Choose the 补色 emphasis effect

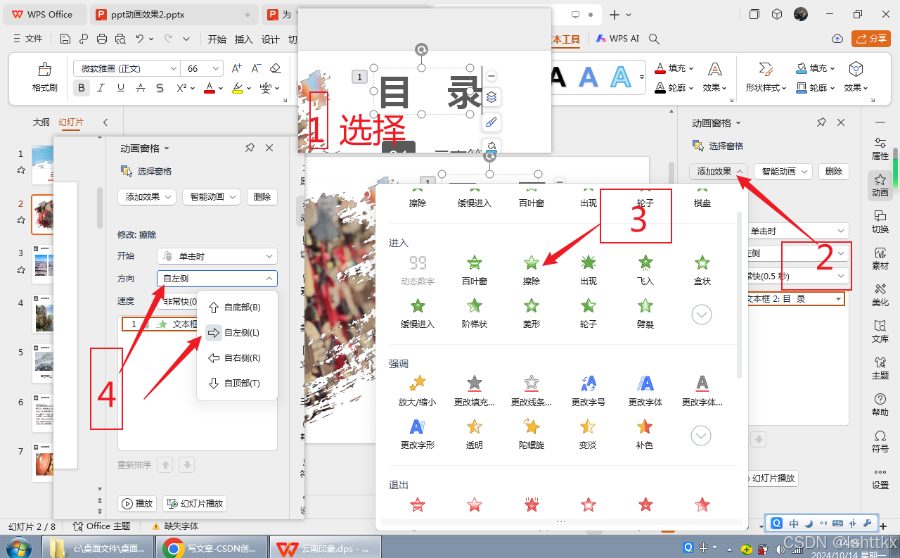[645, 435]
